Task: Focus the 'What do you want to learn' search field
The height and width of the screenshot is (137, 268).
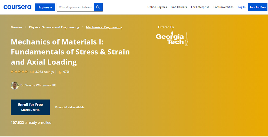Action: tap(75, 7)
